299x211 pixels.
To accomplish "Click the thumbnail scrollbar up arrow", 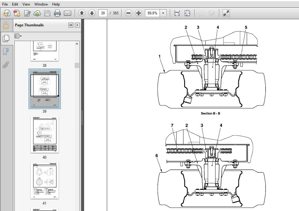I will pyautogui.click(x=77, y=44).
